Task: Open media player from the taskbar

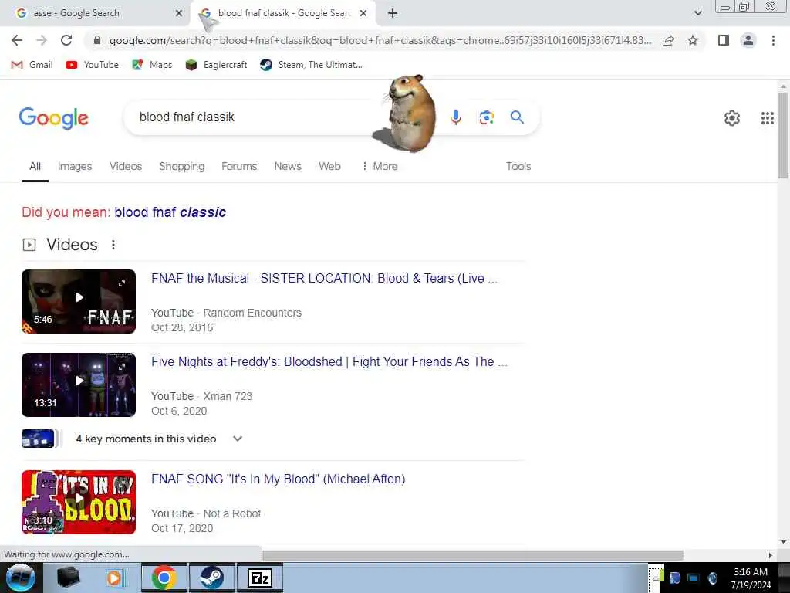Action: coord(114,578)
